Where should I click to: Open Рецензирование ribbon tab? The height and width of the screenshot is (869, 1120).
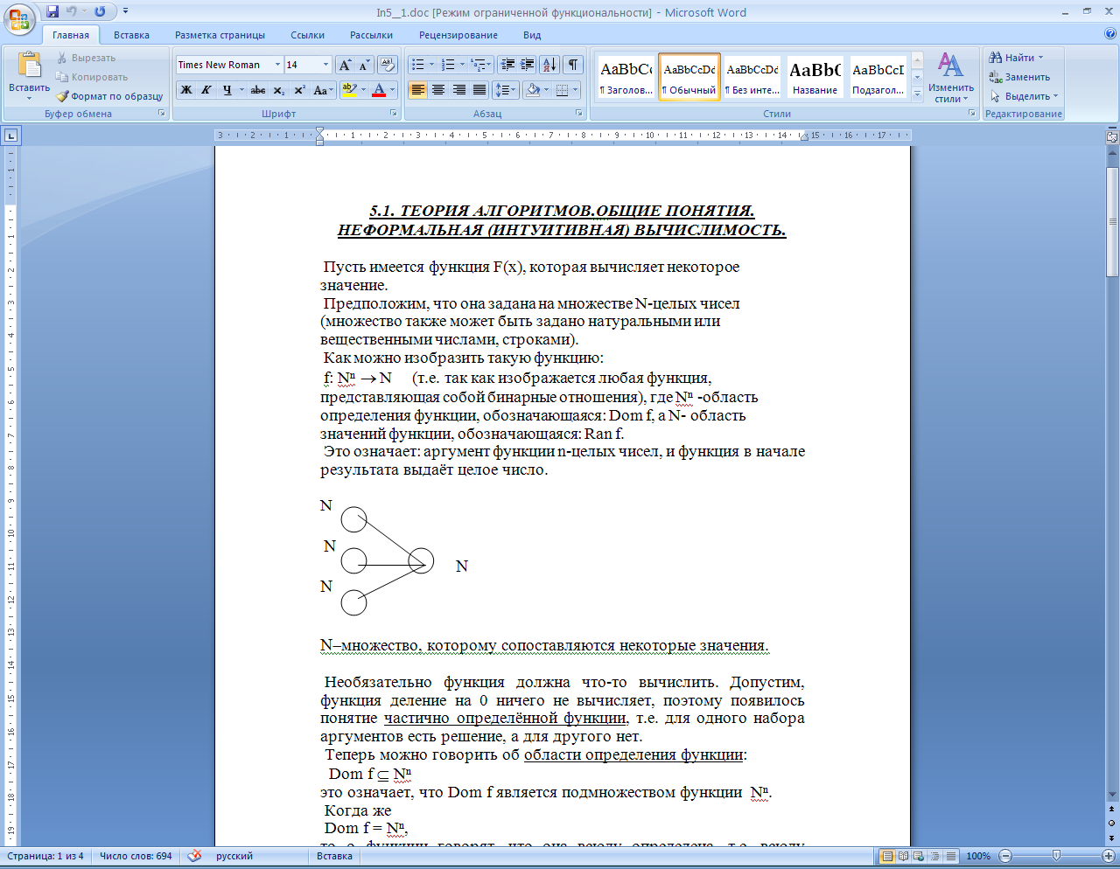point(458,35)
